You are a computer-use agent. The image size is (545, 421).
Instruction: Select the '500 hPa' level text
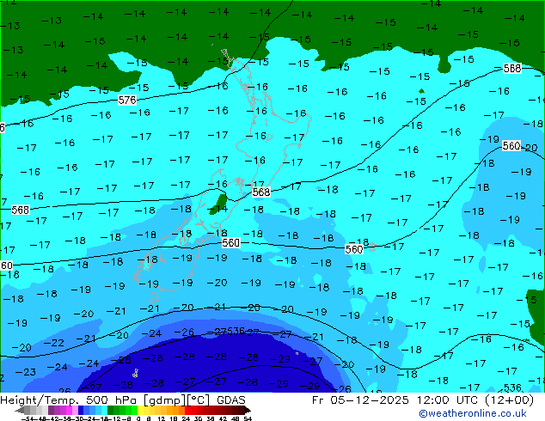113,400
